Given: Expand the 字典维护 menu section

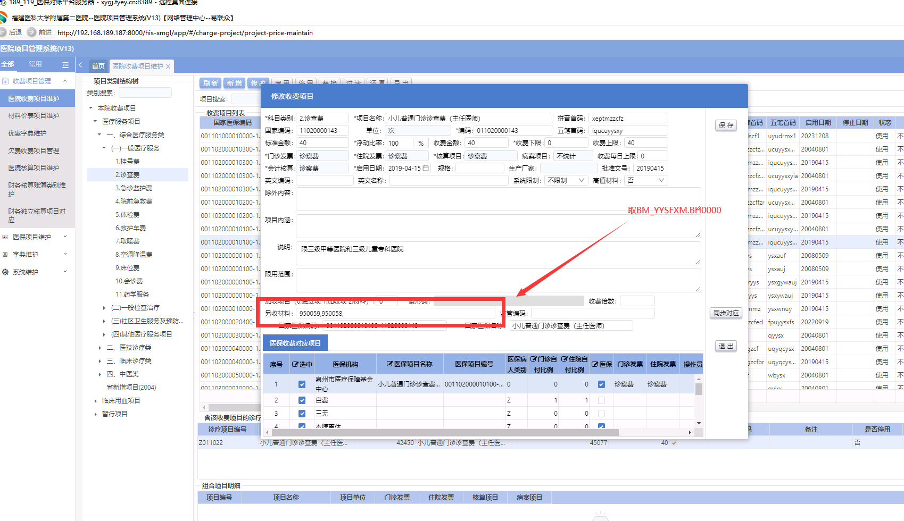Looking at the screenshot, I should 65,255.
